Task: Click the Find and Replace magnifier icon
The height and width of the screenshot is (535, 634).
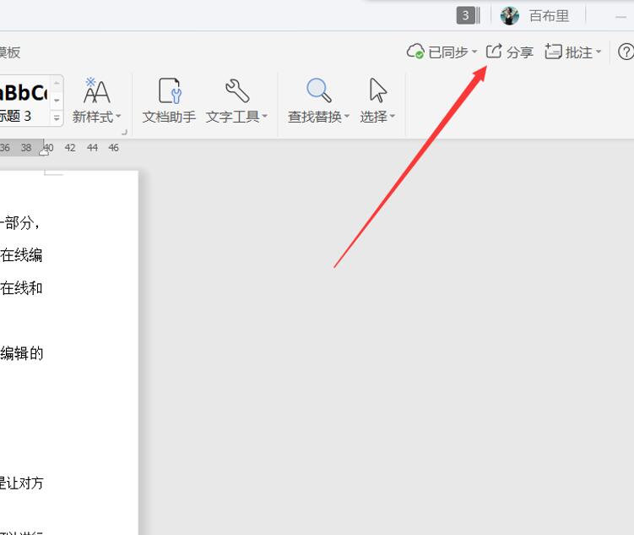Action: (318, 90)
